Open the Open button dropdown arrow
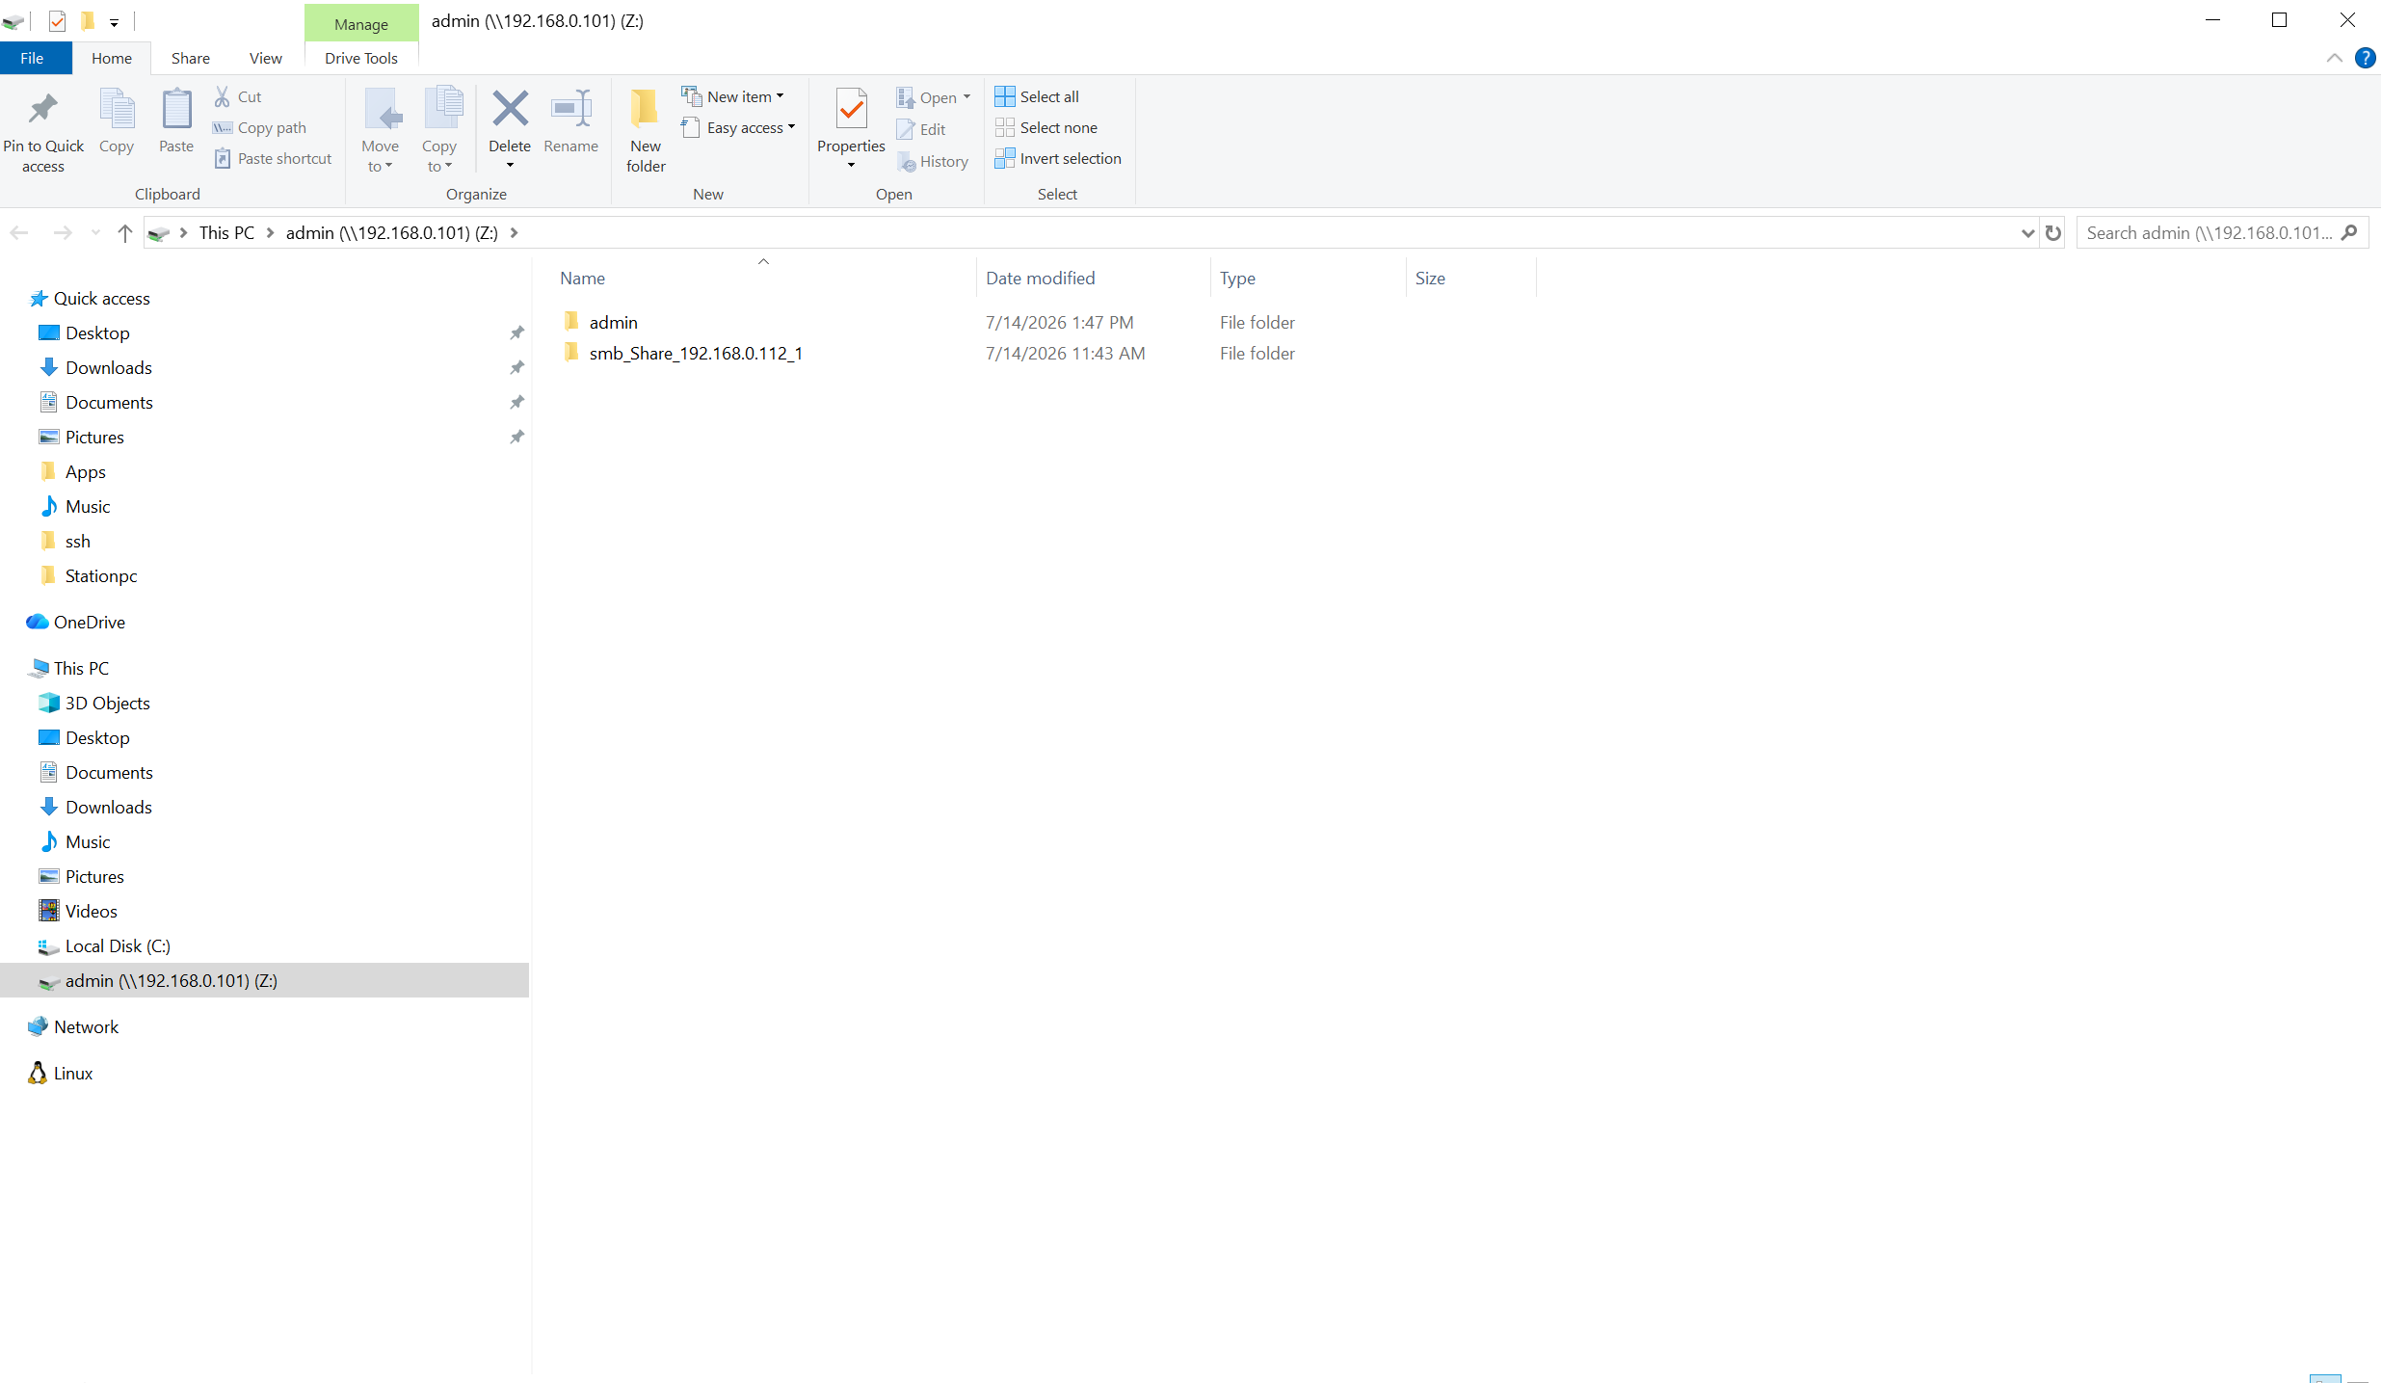2382x1383 pixels. (x=966, y=96)
